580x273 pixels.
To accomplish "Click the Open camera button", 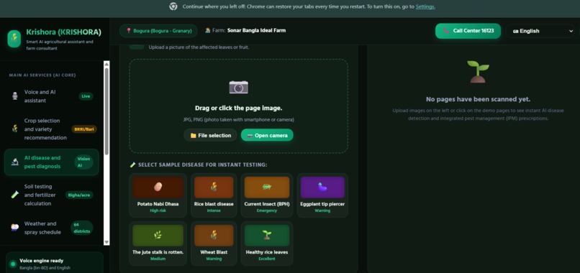I will (x=267, y=135).
